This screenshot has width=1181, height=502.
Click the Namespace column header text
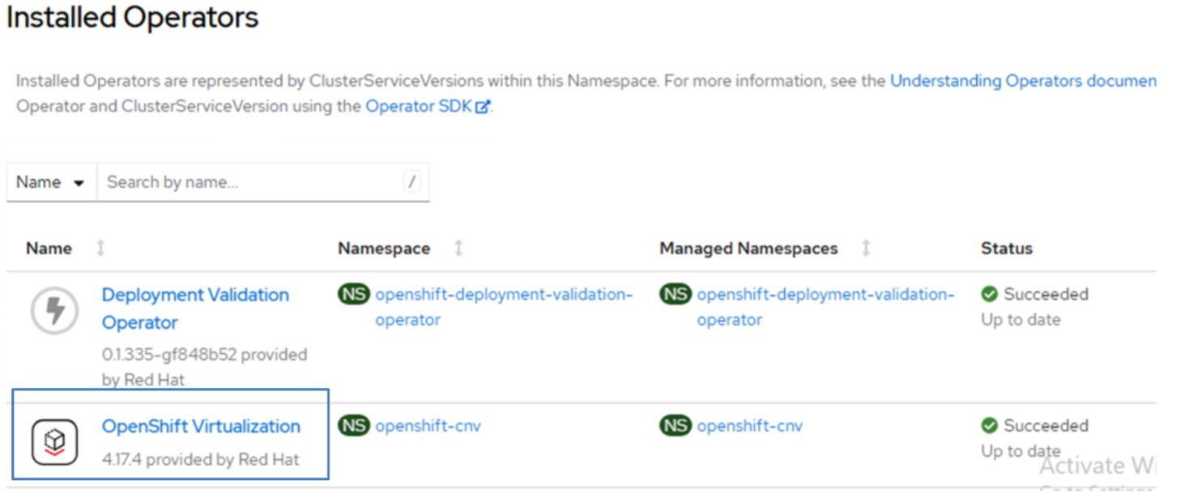pos(384,249)
